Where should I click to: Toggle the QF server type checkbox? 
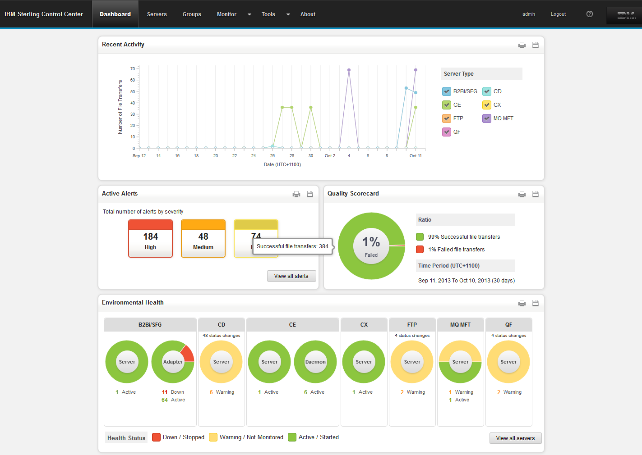(x=447, y=132)
